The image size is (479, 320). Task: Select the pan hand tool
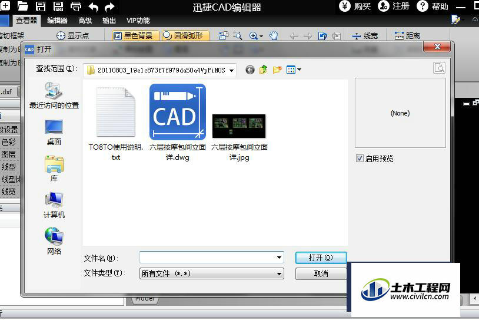(274, 36)
